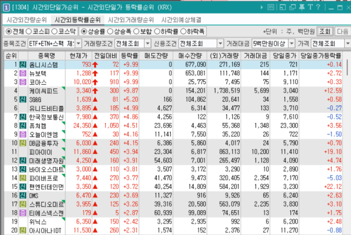This screenshot has height=235, width=351.
Task: Select the 하락률 radio button
Action: (157, 31)
